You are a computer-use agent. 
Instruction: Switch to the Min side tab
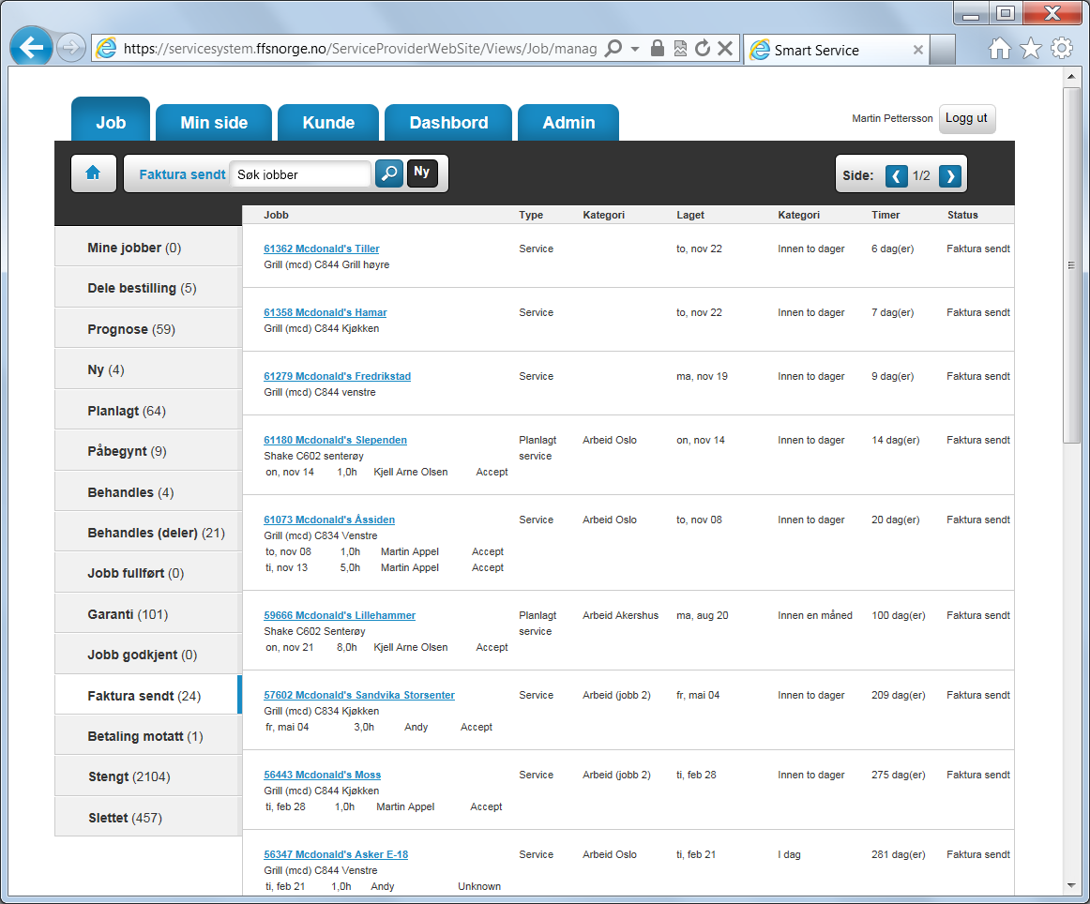click(214, 123)
